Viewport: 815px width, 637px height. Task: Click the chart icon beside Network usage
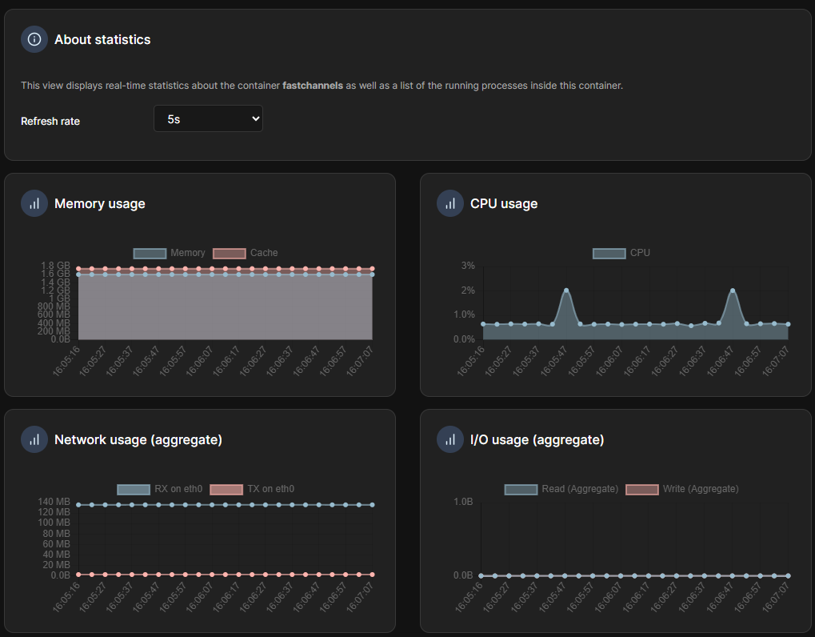point(34,439)
